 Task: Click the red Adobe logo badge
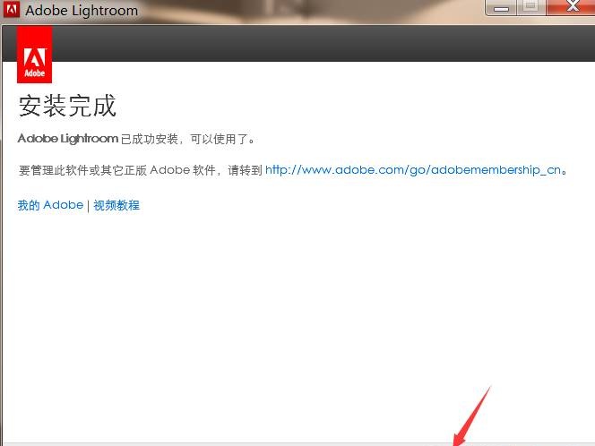(35, 55)
